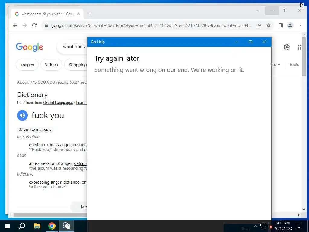Viewport: 309px width, 232px height.
Task: Open Google quick settings gear
Action: [287, 47]
